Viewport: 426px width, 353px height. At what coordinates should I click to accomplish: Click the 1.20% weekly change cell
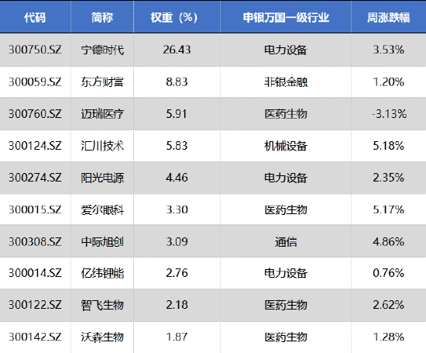[x=389, y=82]
